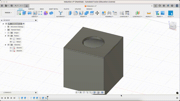Image resolution: width=180 pixels, height=101 pixels.
Task: Select the Fillet tool
Action: [x=75, y=13]
